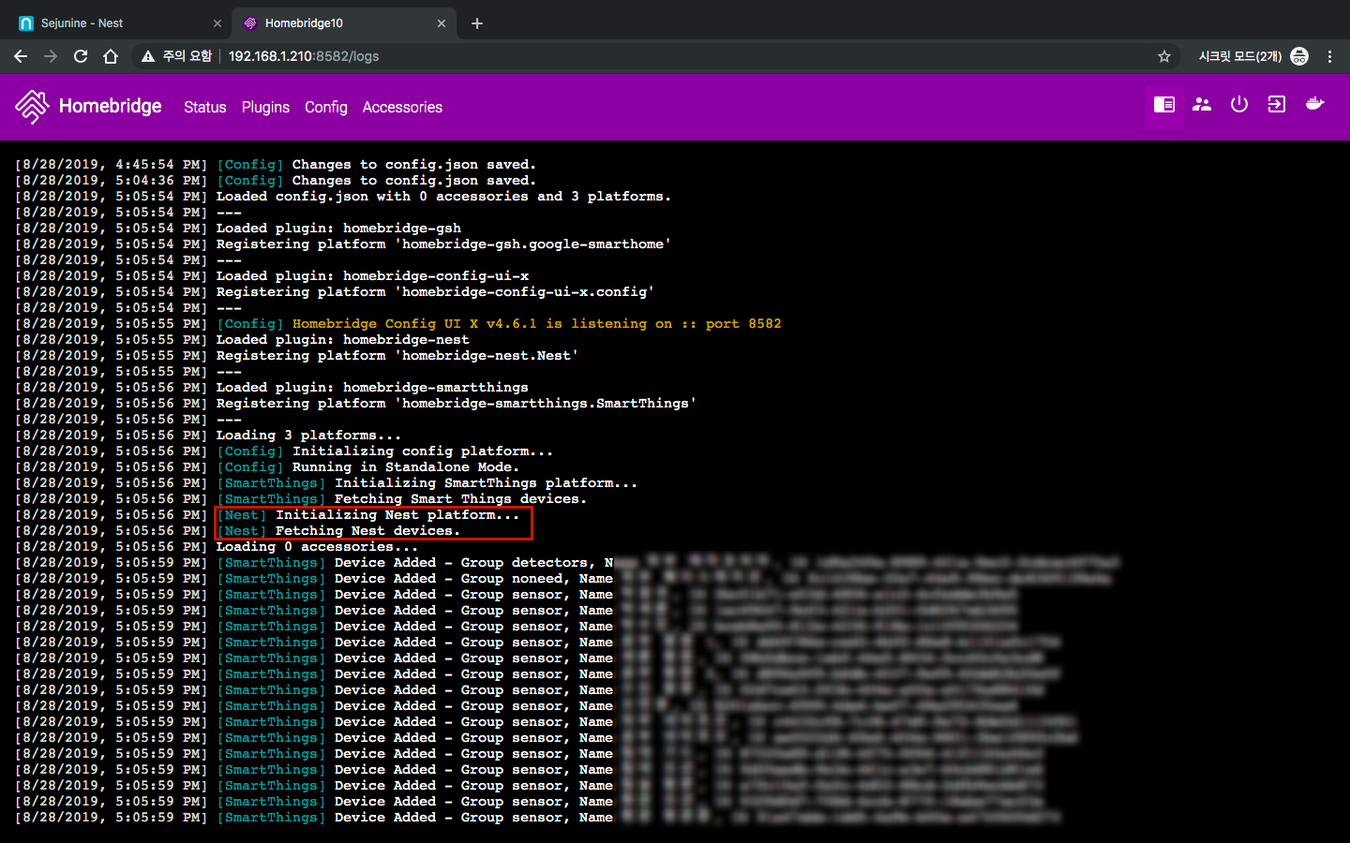Click the restart power icon
This screenshot has height=843, width=1350.
pos(1239,105)
